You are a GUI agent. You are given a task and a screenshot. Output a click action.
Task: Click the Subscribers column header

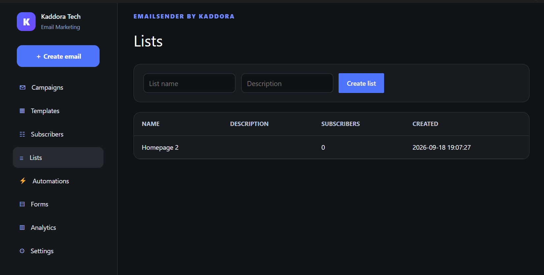coord(341,124)
